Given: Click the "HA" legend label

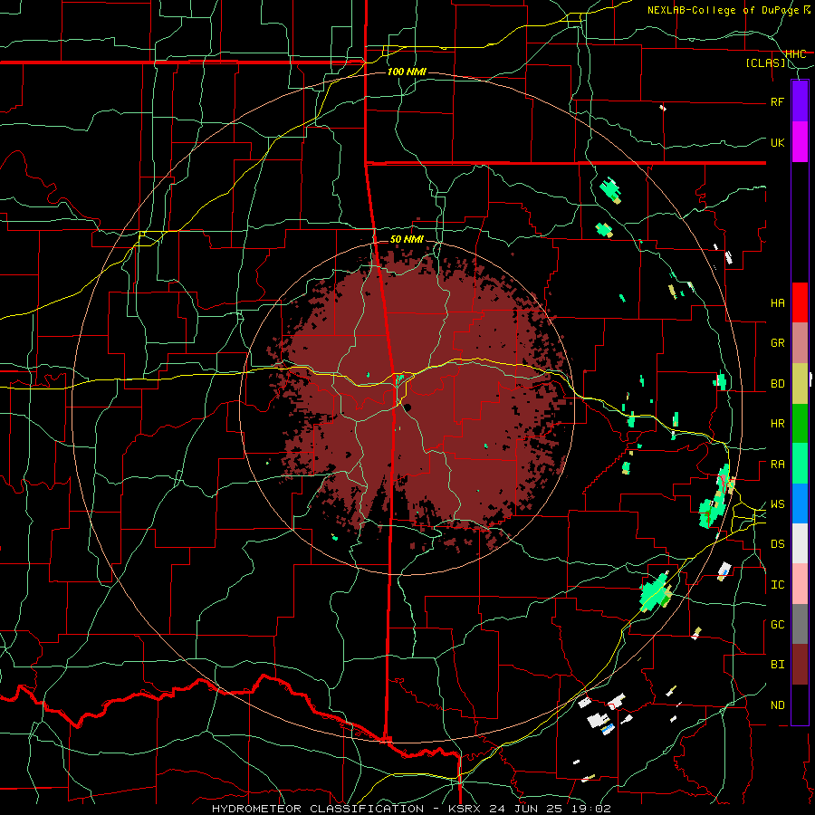Looking at the screenshot, I should click(777, 303).
